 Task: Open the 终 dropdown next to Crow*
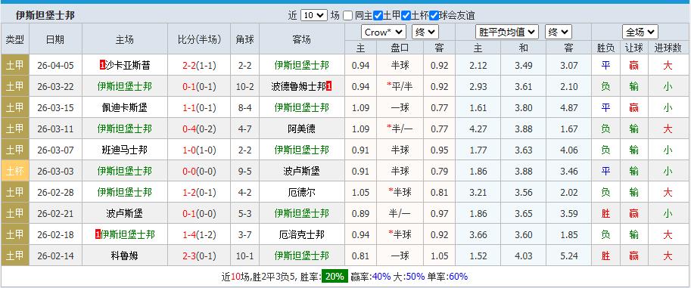tap(425, 33)
